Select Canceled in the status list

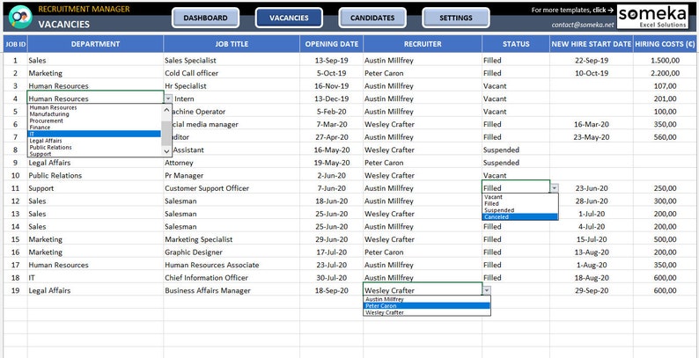coord(519,217)
